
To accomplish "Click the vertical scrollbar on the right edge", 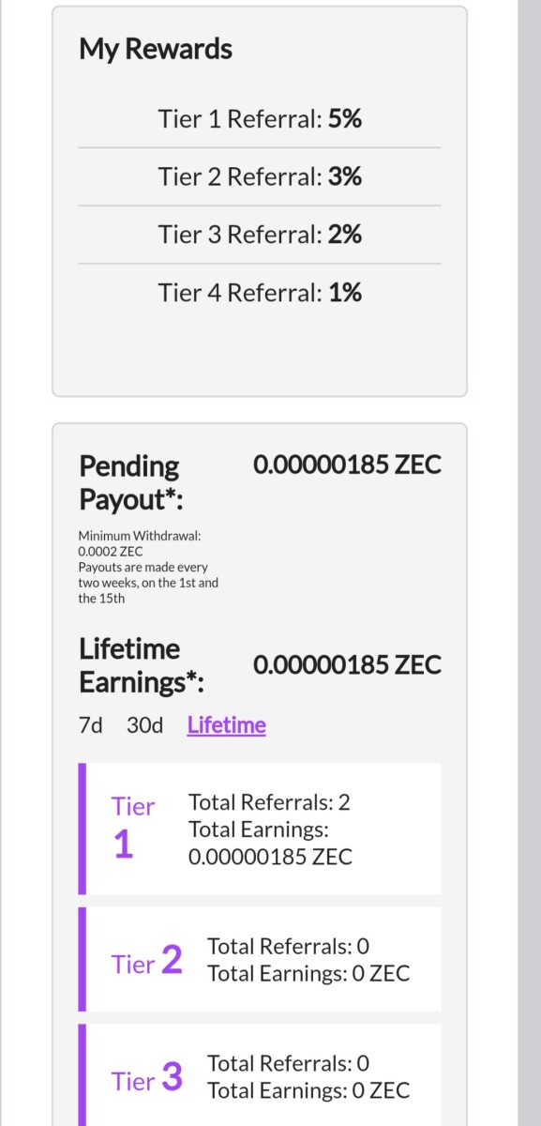I will click(x=530, y=563).
